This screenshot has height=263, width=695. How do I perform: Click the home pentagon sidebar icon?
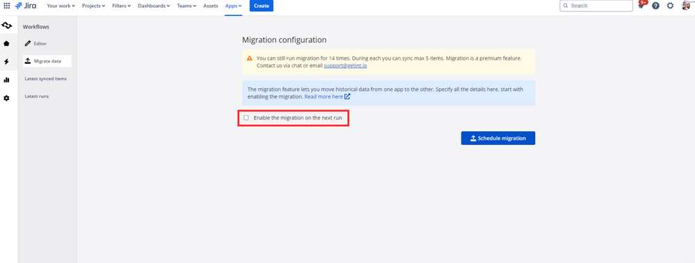tap(6, 43)
